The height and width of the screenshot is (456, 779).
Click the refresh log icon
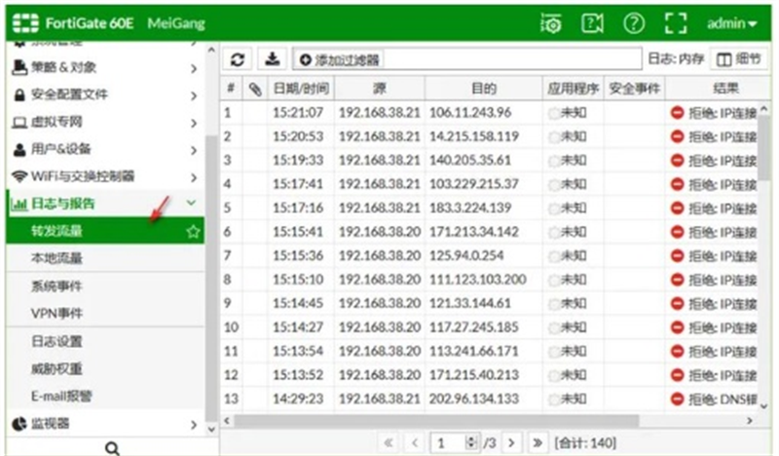point(237,59)
